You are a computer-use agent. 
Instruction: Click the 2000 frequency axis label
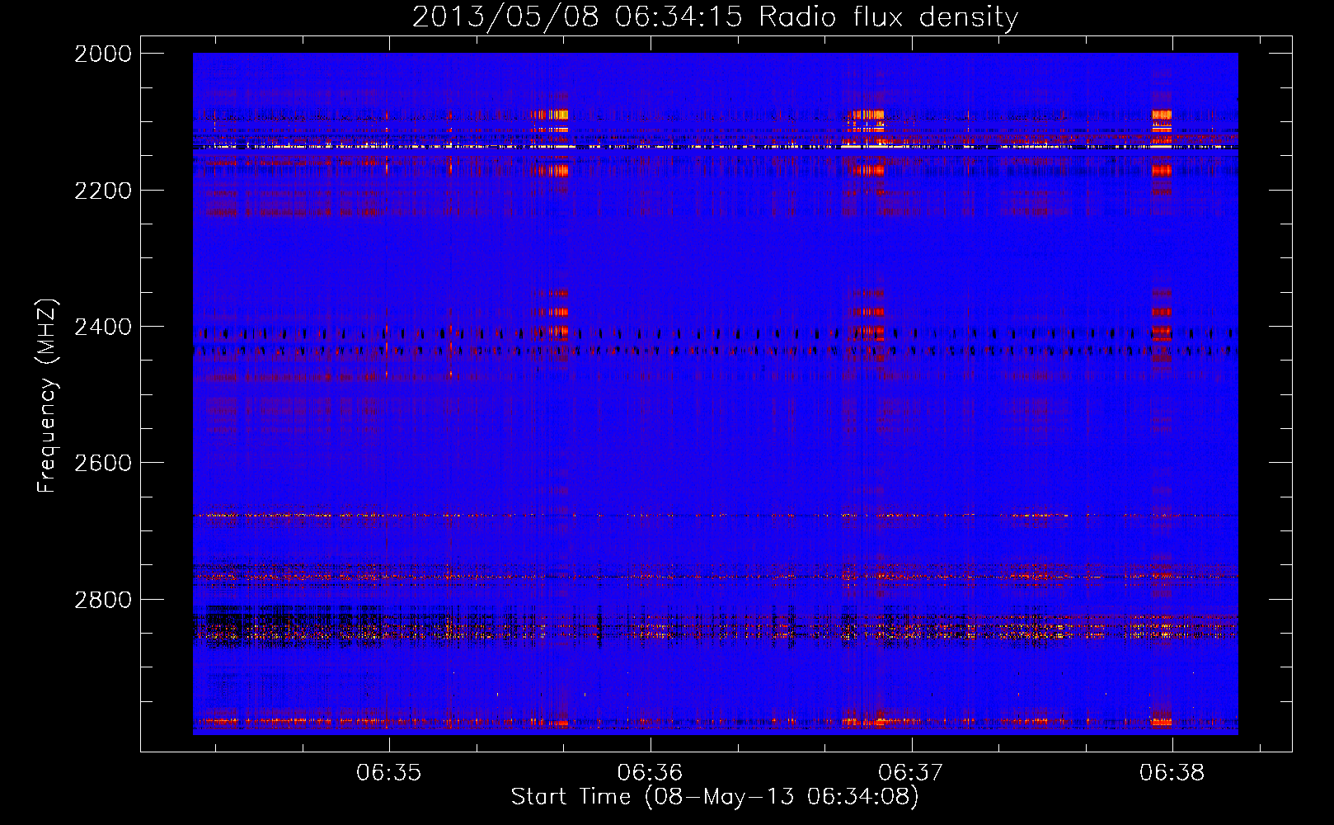[x=103, y=54]
